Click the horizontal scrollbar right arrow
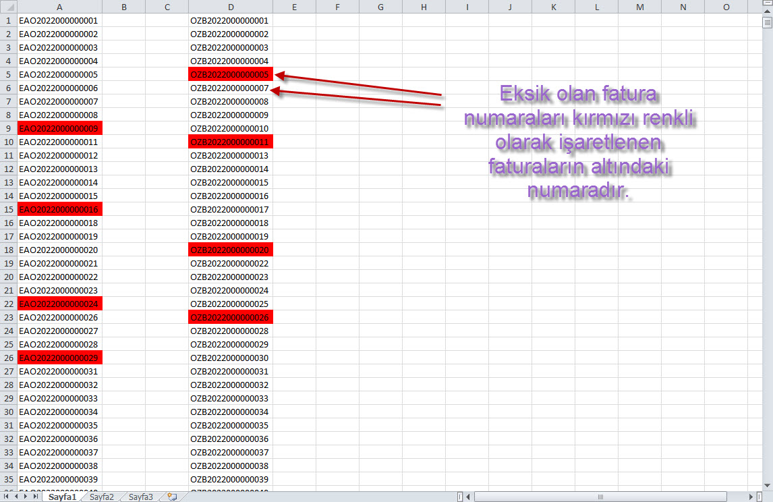This screenshot has width=773, height=502. click(x=749, y=497)
